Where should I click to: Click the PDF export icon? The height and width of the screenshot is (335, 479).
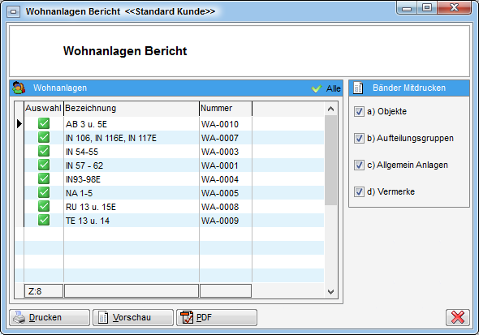187,318
